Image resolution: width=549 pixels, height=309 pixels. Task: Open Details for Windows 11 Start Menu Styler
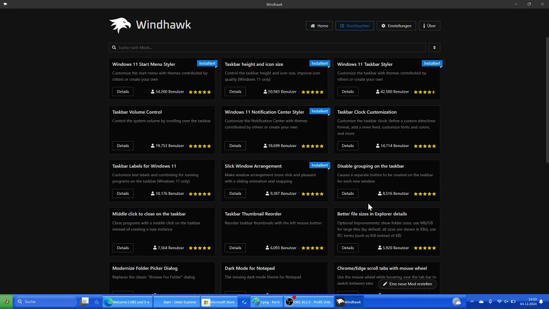pyautogui.click(x=122, y=92)
